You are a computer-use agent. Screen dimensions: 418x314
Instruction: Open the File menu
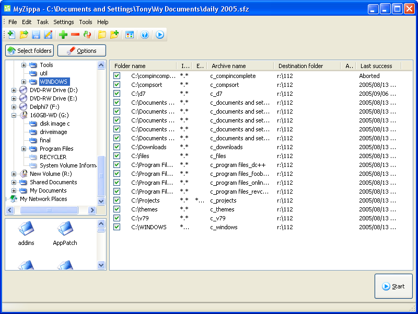pos(13,22)
